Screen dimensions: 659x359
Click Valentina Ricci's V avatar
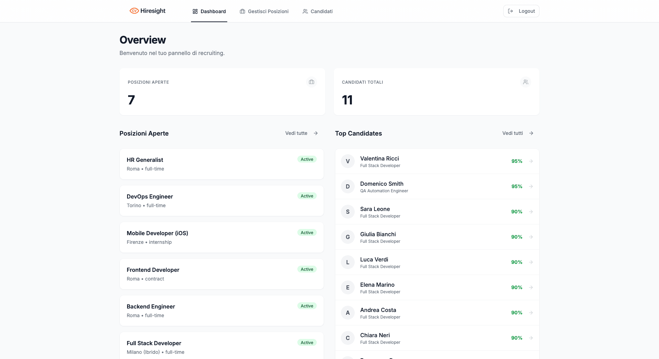348,161
